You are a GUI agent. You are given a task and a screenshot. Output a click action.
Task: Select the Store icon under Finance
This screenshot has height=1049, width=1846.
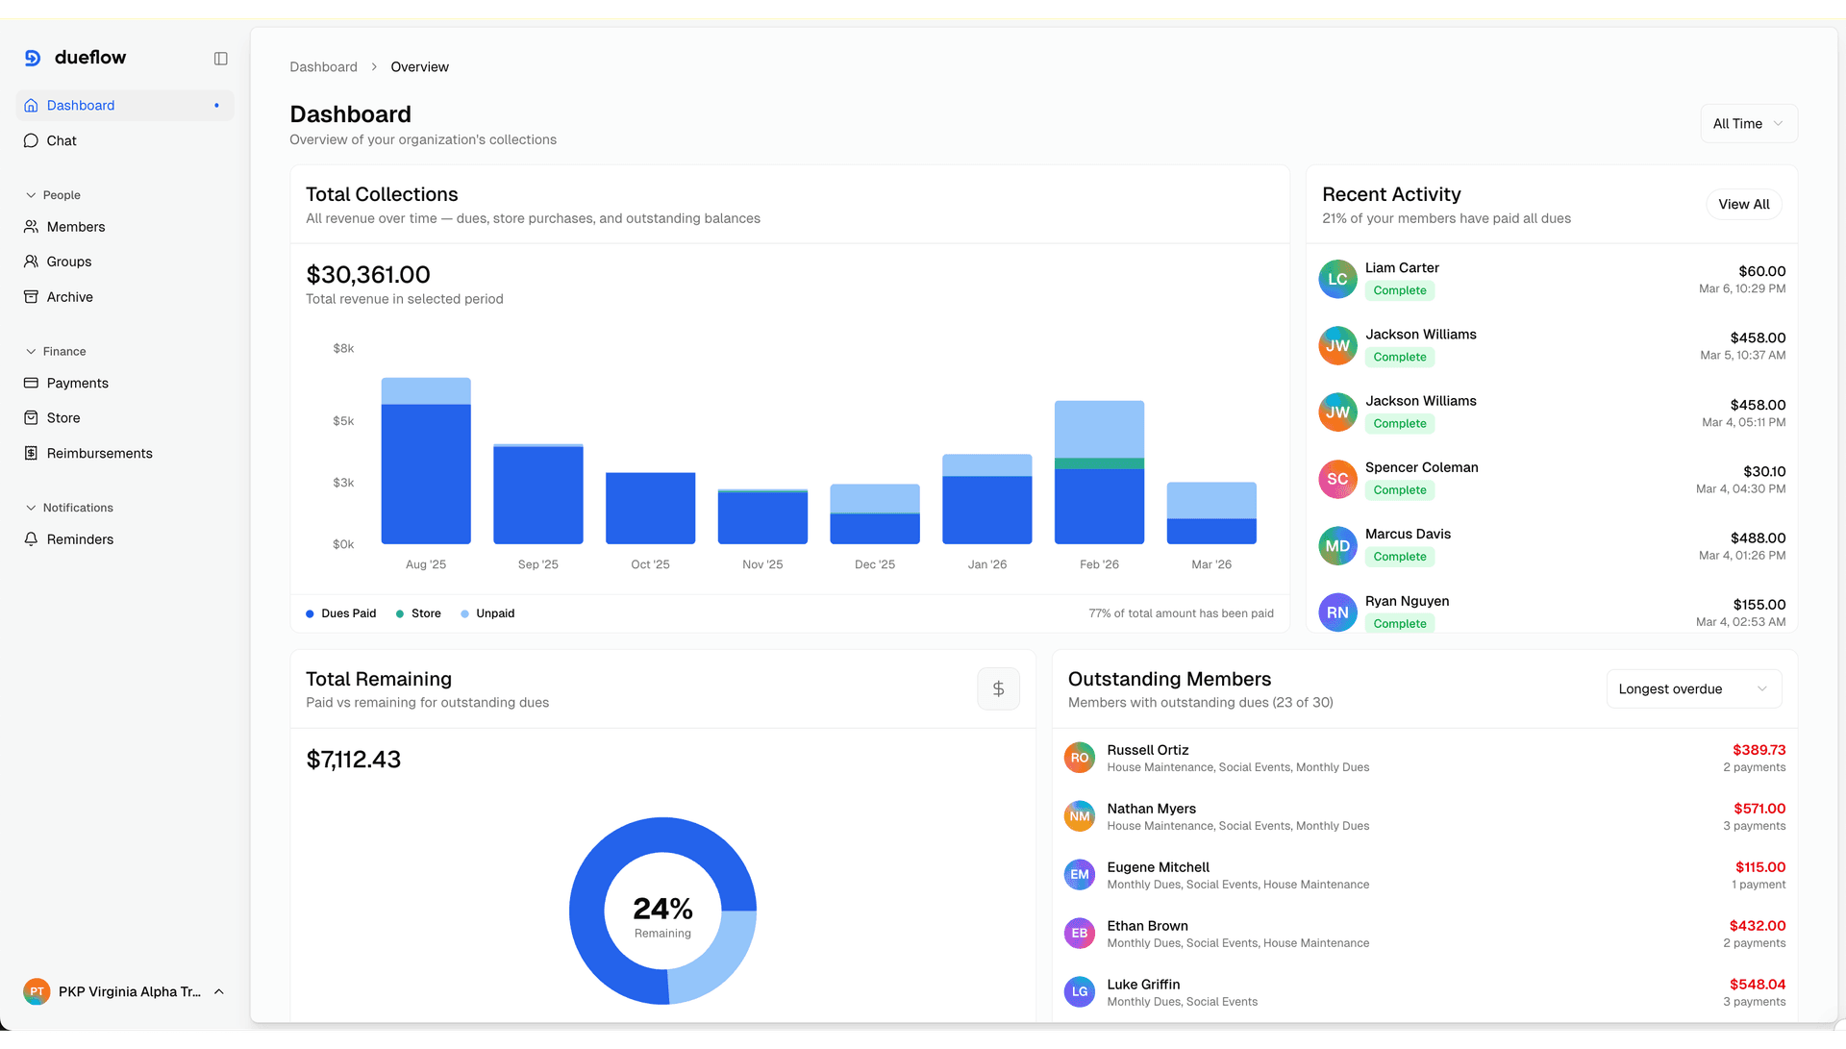click(32, 417)
